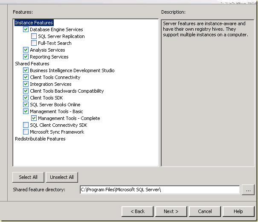The image size is (258, 222).
Task: Cancel the SQL Server setup
Action: coord(205,211)
